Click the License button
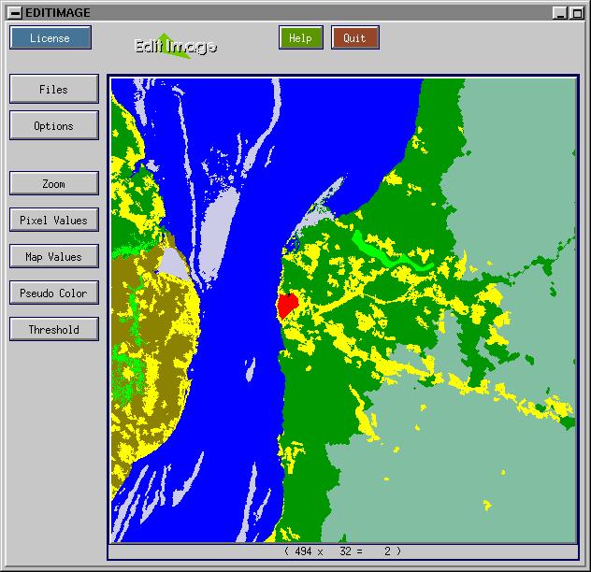Viewport: 591px width, 572px height. (50, 37)
